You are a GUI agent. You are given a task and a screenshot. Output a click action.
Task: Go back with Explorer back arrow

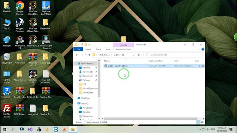tap(77, 55)
